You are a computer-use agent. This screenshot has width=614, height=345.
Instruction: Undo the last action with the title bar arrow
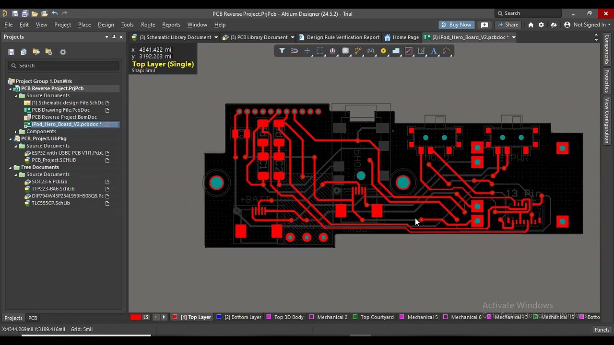point(55,13)
